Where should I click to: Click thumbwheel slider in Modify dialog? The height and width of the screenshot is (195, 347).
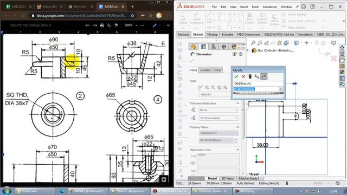click(258, 94)
